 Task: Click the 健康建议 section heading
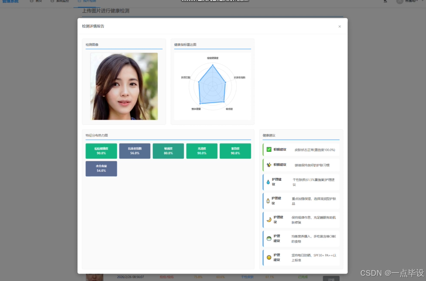click(x=269, y=135)
